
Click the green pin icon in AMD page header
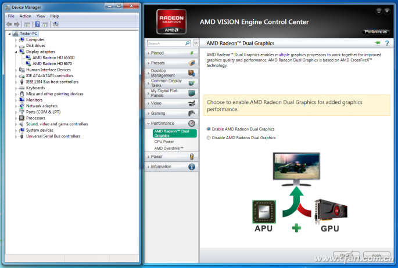pyautogui.click(x=378, y=43)
